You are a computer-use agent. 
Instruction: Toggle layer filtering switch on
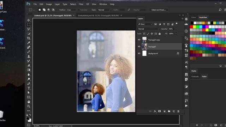pos(177,24)
